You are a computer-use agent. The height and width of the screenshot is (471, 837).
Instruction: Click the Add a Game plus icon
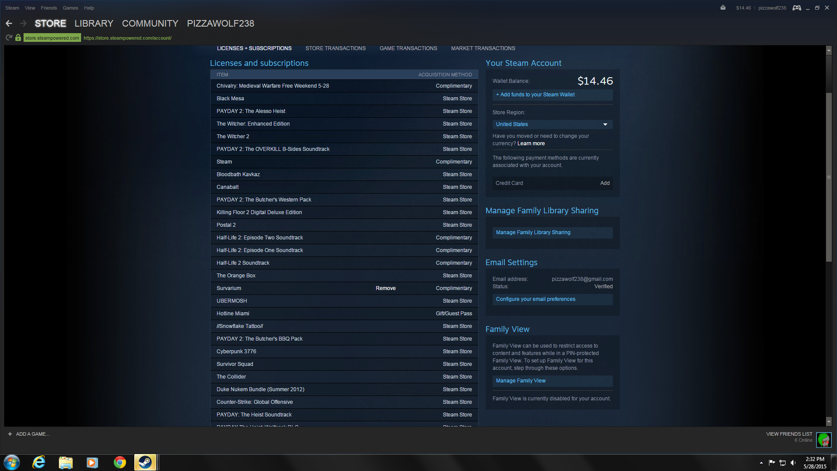point(10,434)
